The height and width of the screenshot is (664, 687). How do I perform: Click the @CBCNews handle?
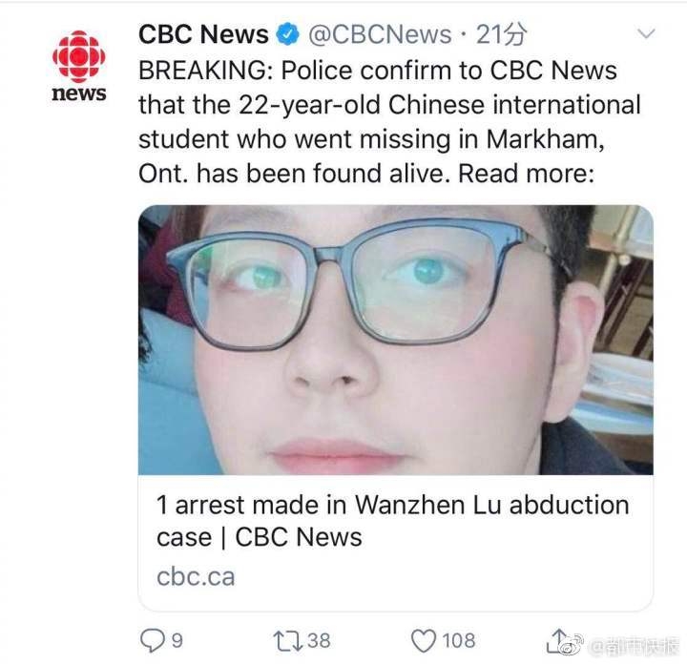pos(380,34)
